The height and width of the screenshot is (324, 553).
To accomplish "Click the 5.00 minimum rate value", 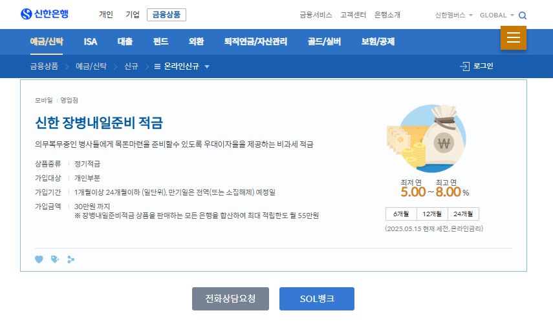I will pos(413,192).
